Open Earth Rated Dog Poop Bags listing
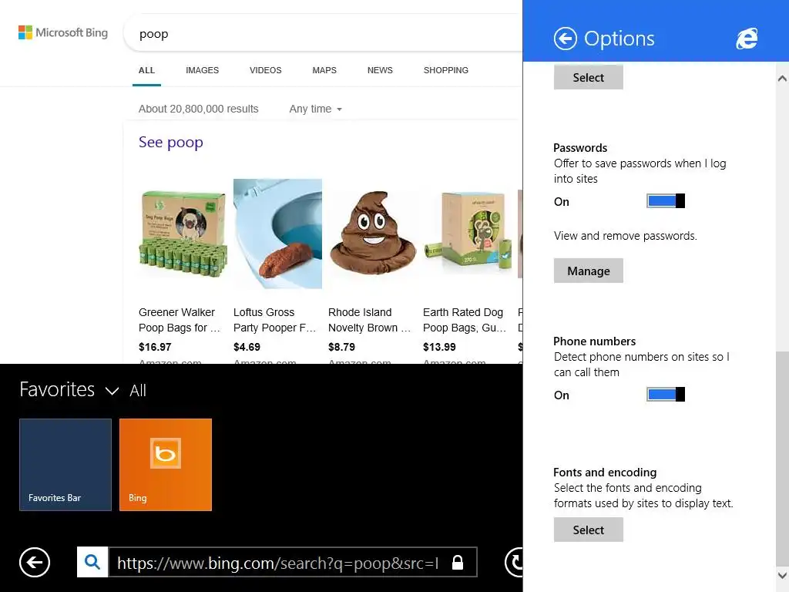This screenshot has width=789, height=592. 465,320
